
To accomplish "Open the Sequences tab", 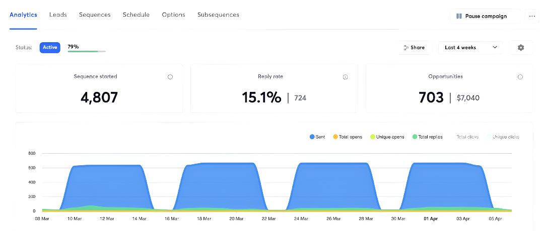I will pyautogui.click(x=95, y=15).
